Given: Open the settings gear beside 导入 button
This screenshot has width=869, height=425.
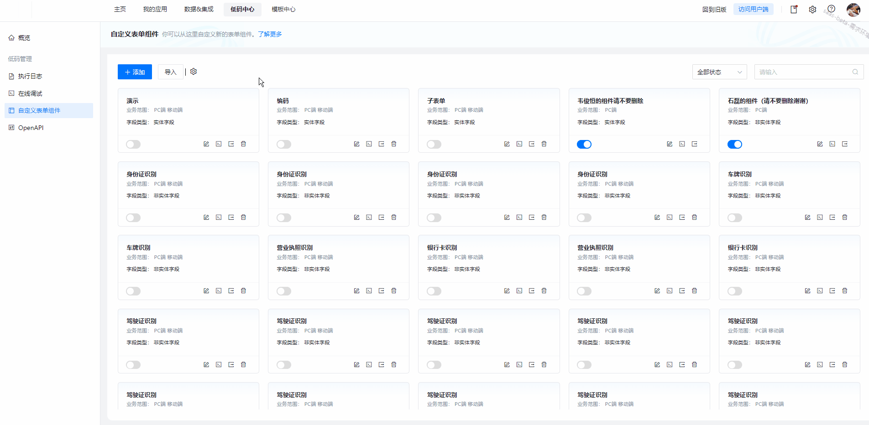Looking at the screenshot, I should [194, 72].
